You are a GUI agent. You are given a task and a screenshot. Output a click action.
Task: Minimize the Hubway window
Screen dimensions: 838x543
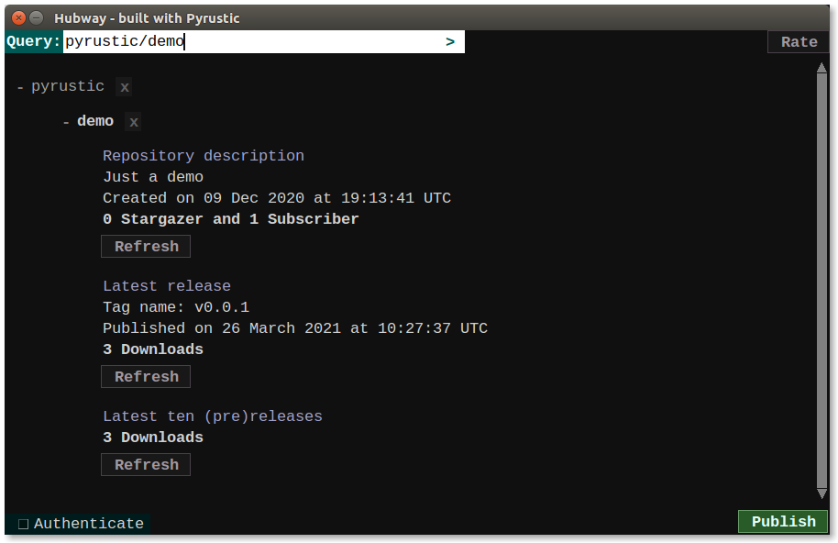click(37, 17)
